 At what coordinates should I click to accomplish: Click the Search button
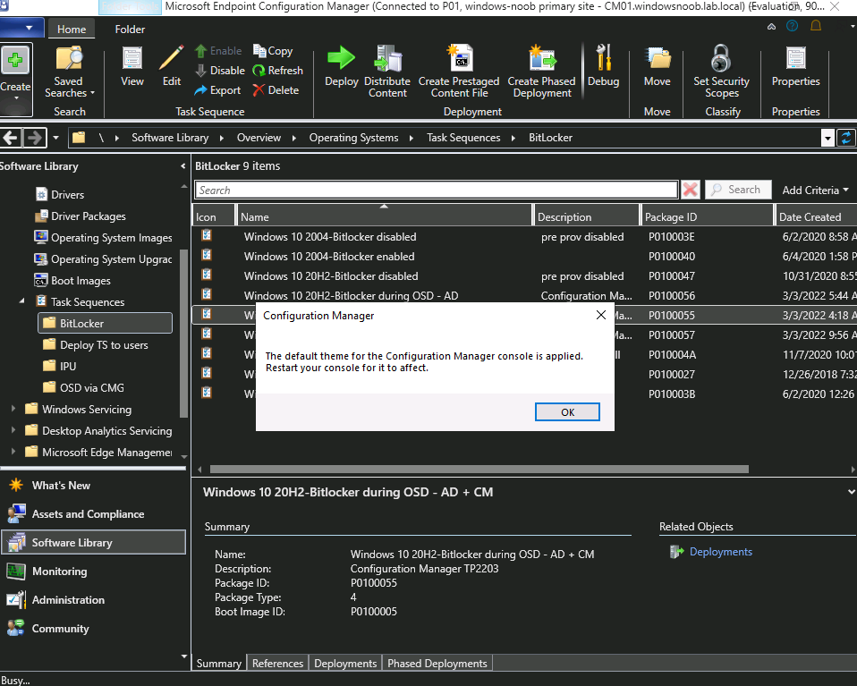pos(738,190)
